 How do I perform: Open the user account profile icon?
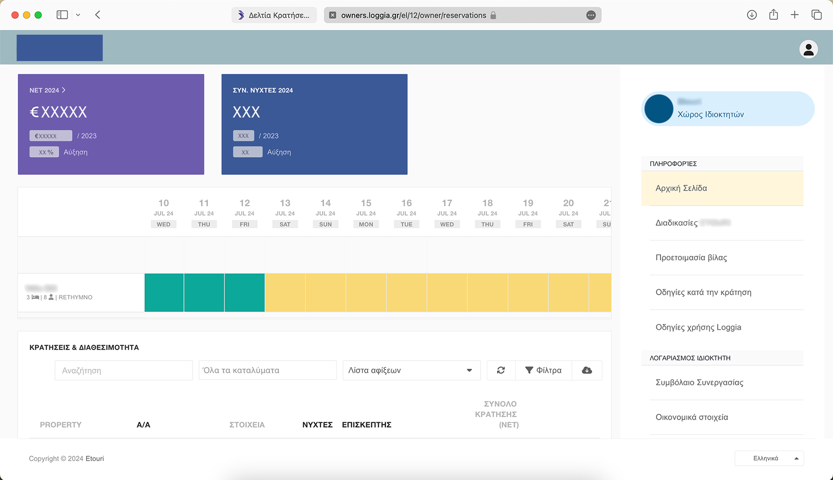coord(808,49)
